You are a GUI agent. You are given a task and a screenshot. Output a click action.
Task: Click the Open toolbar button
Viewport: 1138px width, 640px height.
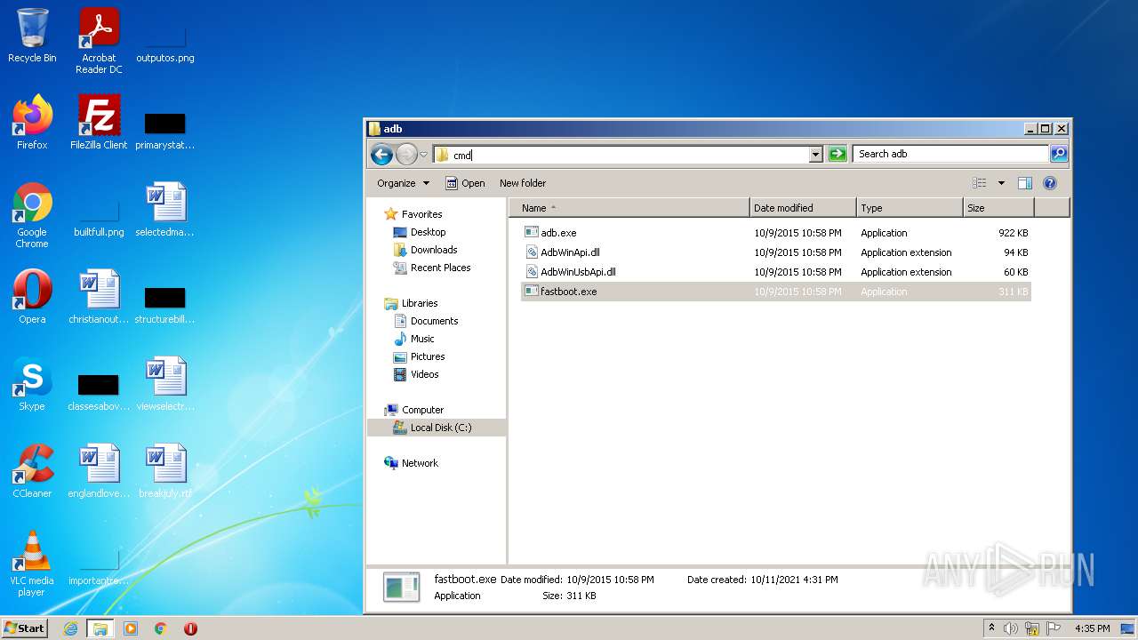[x=465, y=183]
